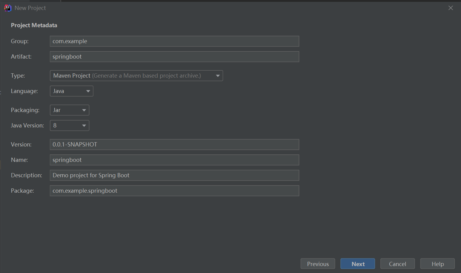Click the Name label

(x=19, y=160)
